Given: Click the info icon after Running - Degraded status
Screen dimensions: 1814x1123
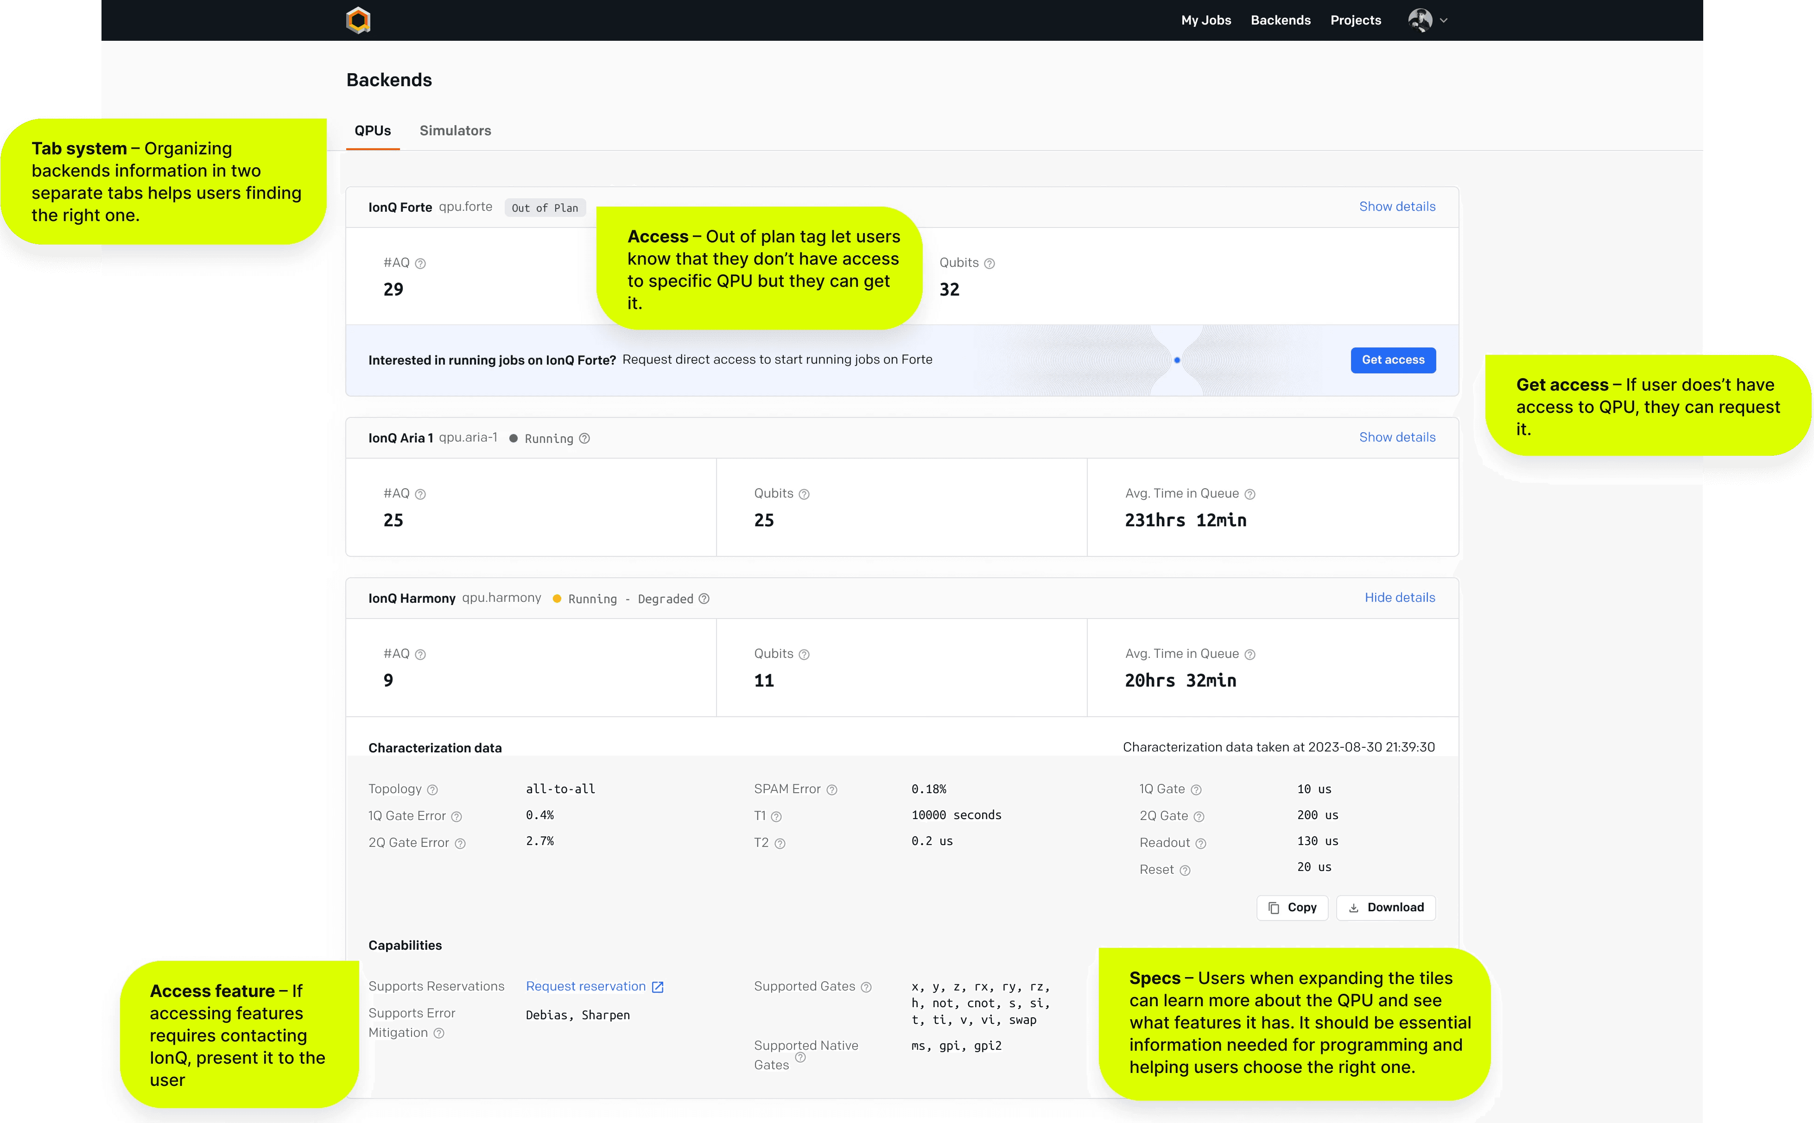Looking at the screenshot, I should coord(704,599).
